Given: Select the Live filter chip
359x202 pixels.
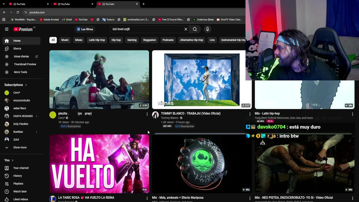Looking at the screenshot, I should click(212, 40).
